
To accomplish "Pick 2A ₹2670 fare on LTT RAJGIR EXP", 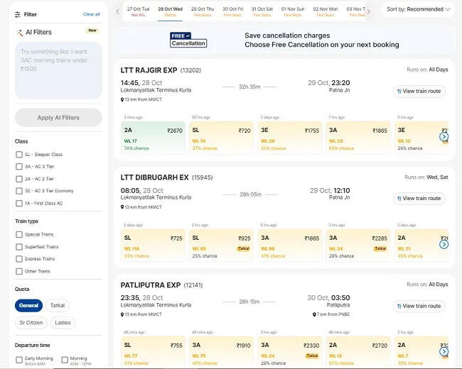I will pos(154,138).
